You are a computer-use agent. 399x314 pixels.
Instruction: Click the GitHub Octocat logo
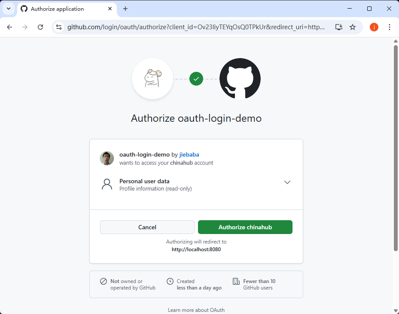pyautogui.click(x=240, y=79)
